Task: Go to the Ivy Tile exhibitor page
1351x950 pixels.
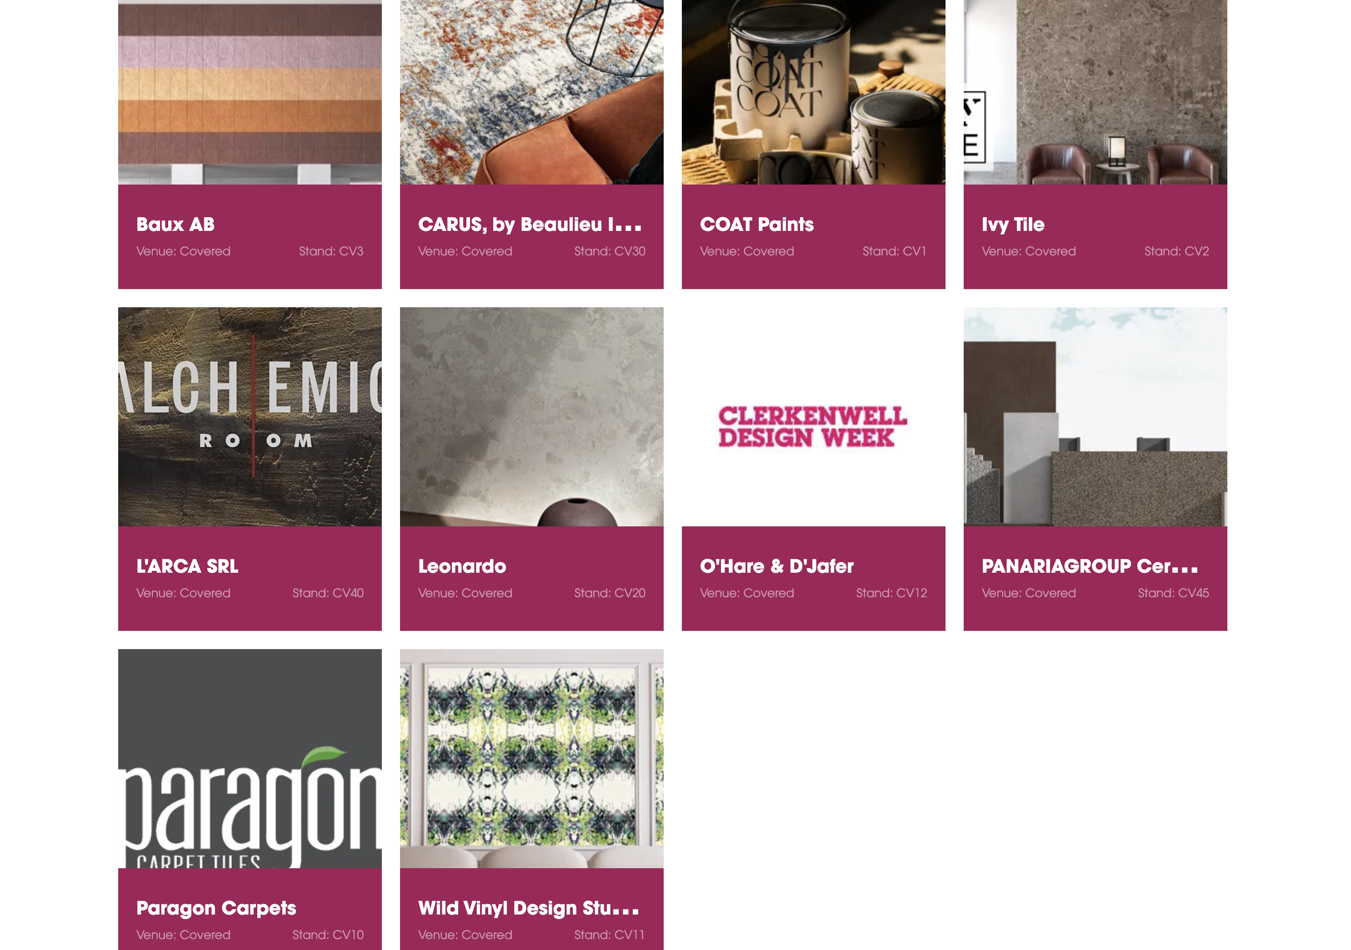Action: [x=1013, y=224]
